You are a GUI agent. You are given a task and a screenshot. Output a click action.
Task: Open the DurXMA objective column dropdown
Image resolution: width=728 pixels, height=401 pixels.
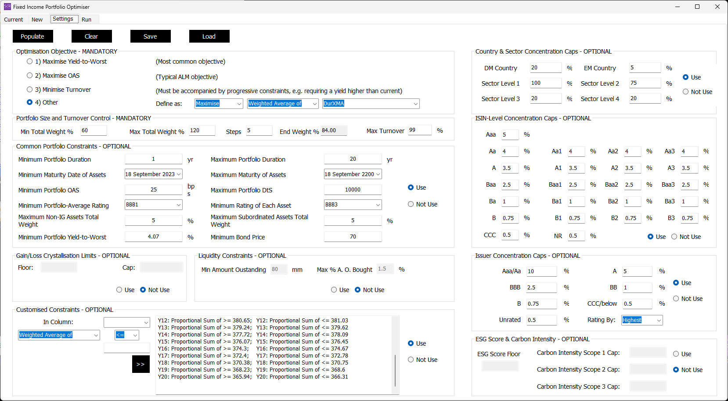click(415, 104)
